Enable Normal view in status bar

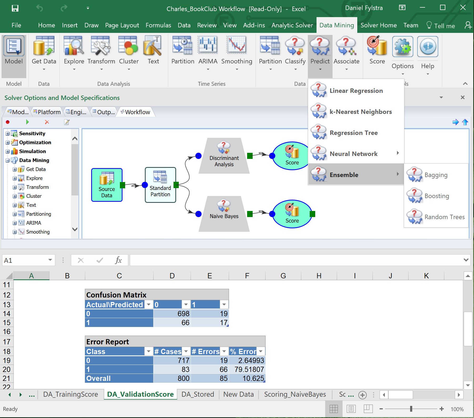(334, 409)
